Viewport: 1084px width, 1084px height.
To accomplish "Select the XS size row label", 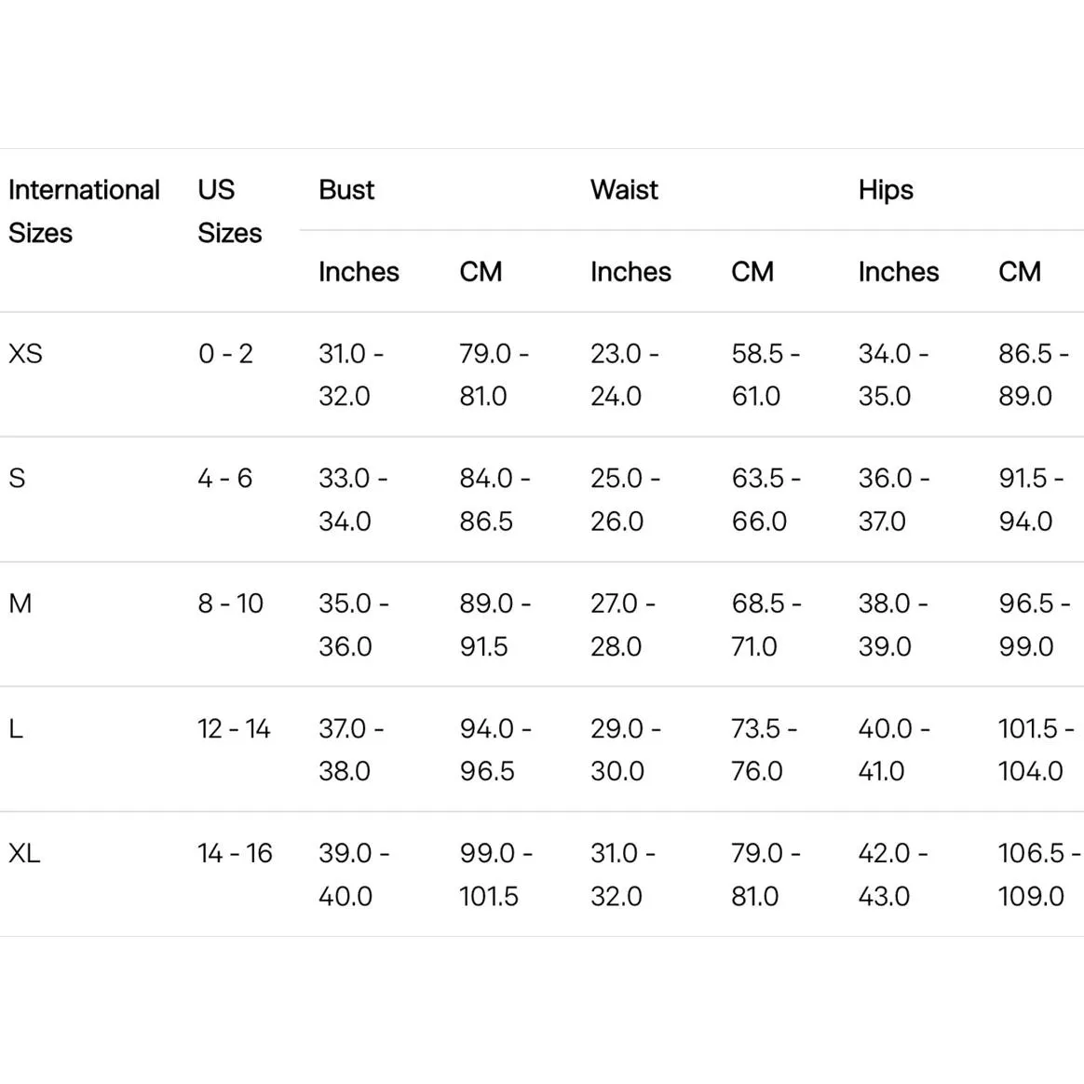I will coord(25,354).
